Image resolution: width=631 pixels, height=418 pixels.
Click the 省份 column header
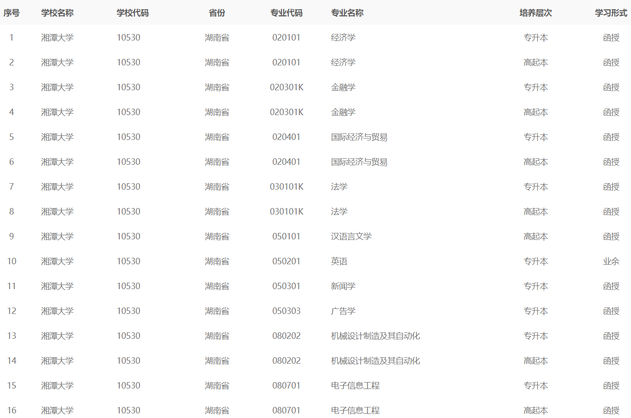pyautogui.click(x=217, y=13)
